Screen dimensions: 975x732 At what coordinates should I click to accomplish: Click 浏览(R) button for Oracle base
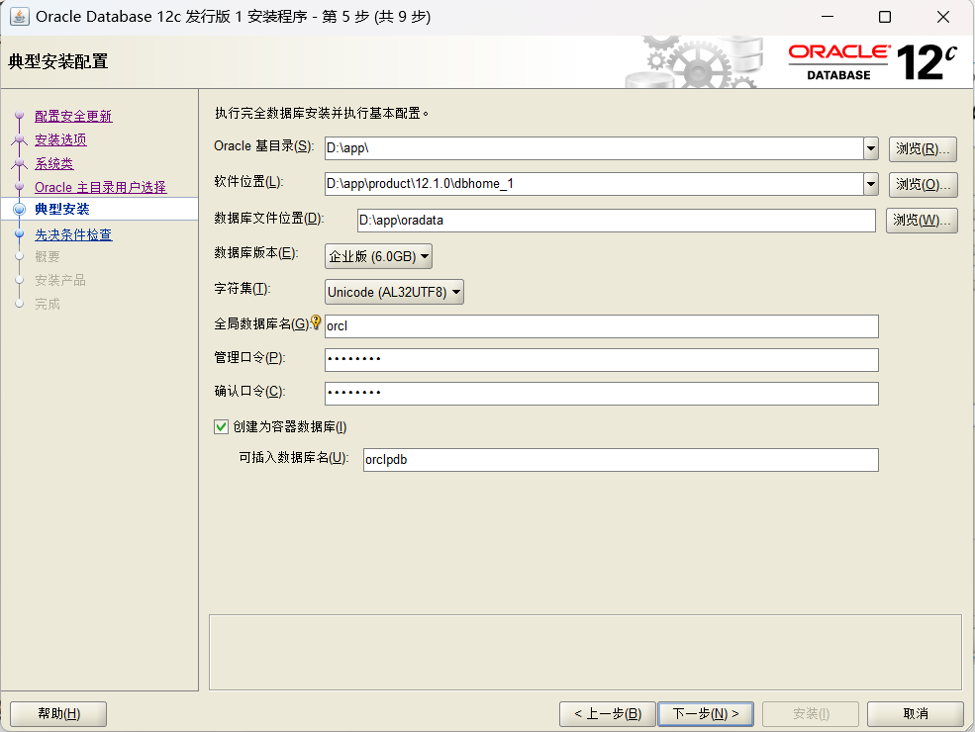[923, 149]
